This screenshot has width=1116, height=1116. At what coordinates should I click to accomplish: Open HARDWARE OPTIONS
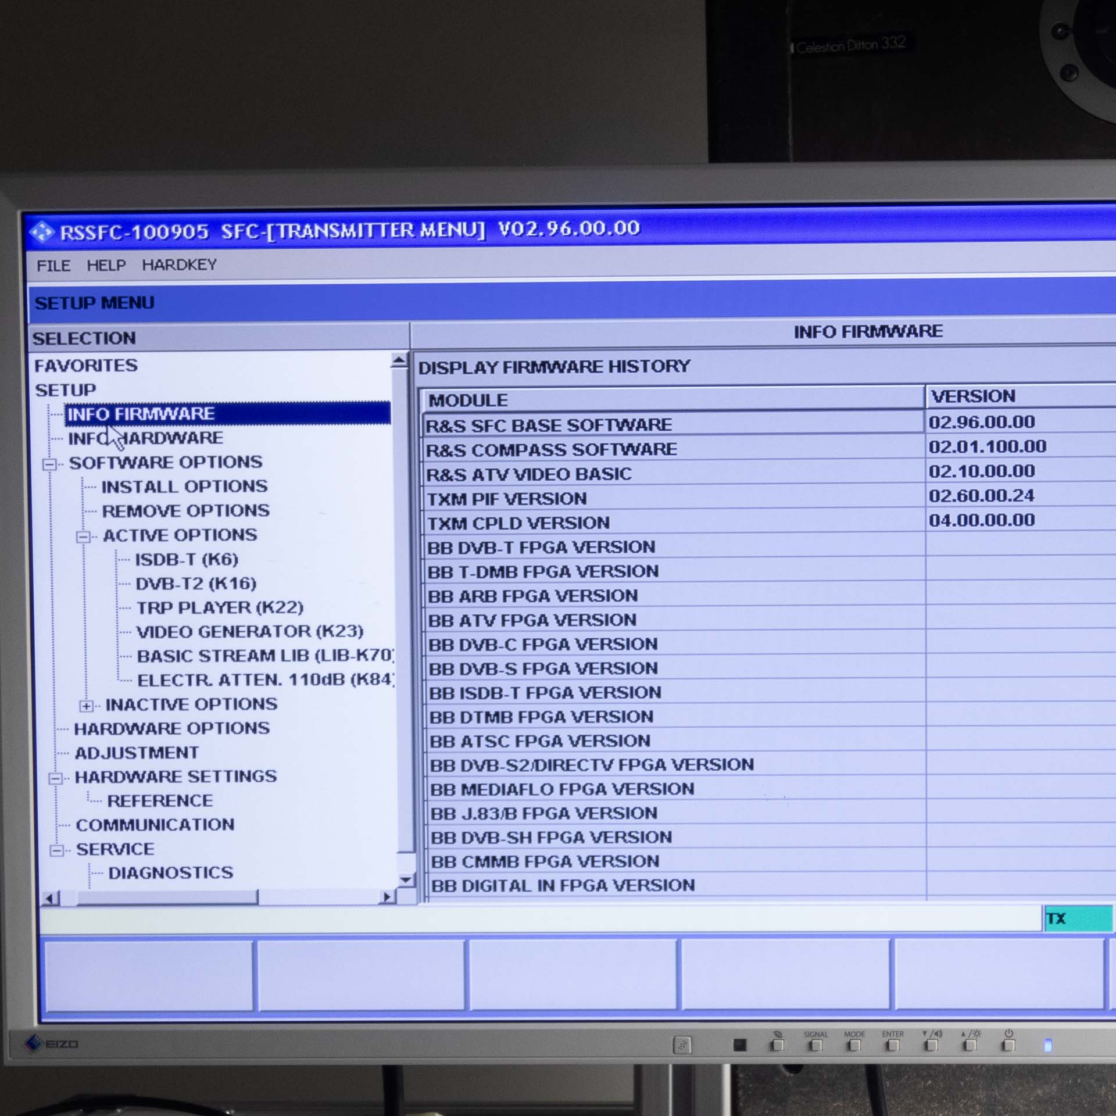pos(172,728)
